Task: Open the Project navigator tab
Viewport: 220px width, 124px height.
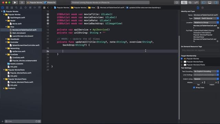Action: click(3, 8)
